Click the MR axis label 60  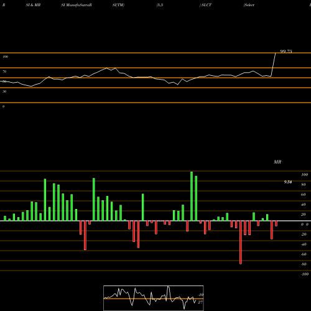coord(304,195)
